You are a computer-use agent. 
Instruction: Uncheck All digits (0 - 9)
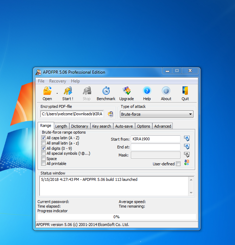tap(43, 148)
